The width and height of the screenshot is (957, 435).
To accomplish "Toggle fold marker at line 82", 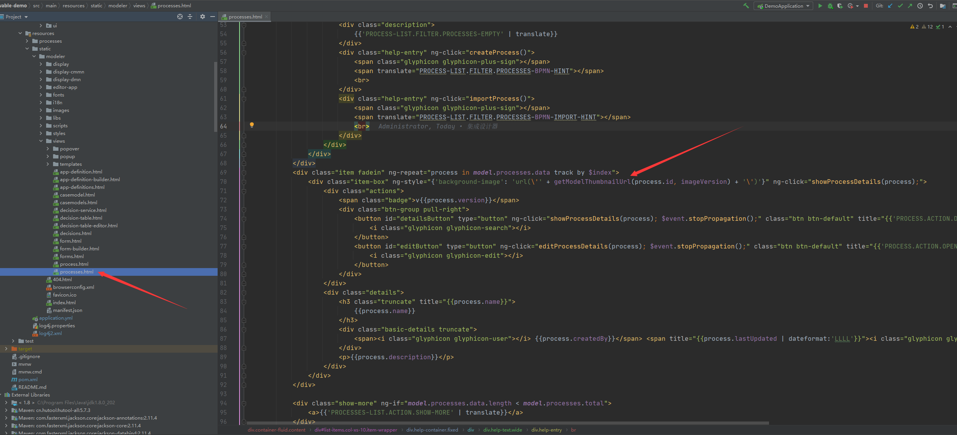I will tap(244, 293).
